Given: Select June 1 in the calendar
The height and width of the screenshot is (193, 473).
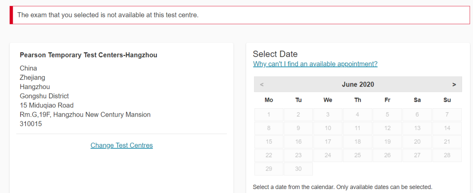Looking at the screenshot, I should 269,115.
